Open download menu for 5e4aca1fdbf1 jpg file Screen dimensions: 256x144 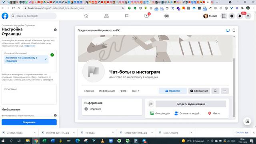pyautogui.click(x=152, y=133)
